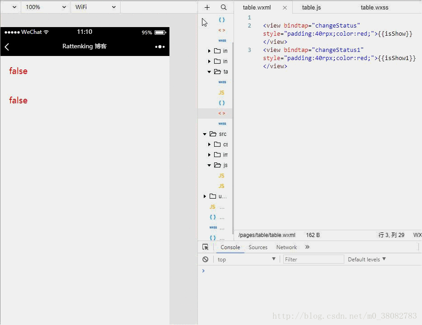Click the 162 B file size in status bar
Viewport: 422px width, 325px height.
[x=313, y=235]
